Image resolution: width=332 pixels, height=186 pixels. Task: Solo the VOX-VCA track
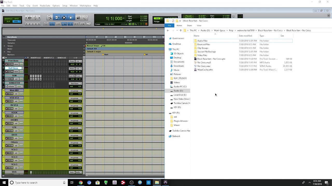9,101
